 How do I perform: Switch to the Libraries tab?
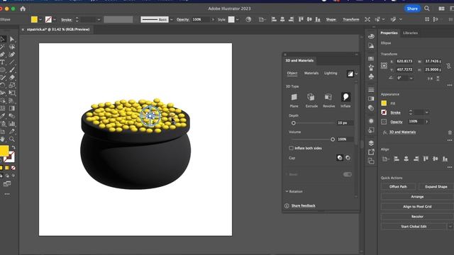pos(410,33)
